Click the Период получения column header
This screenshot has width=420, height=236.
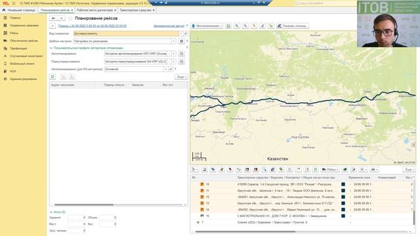click(x=116, y=85)
